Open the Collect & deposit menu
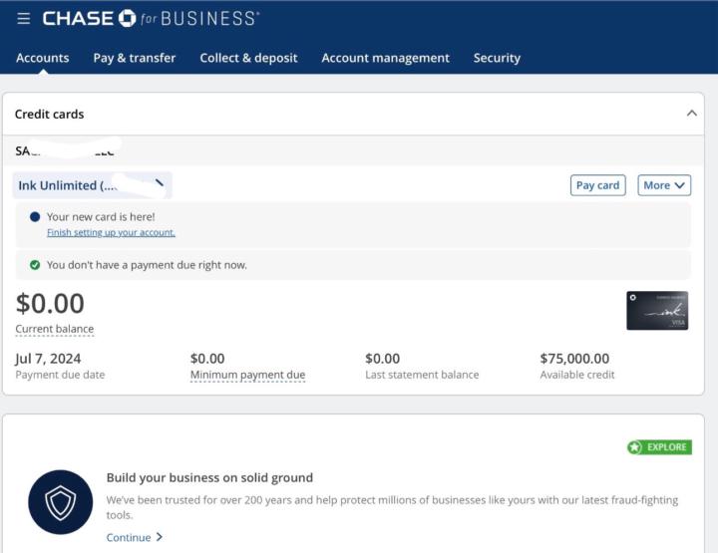 pyautogui.click(x=248, y=58)
